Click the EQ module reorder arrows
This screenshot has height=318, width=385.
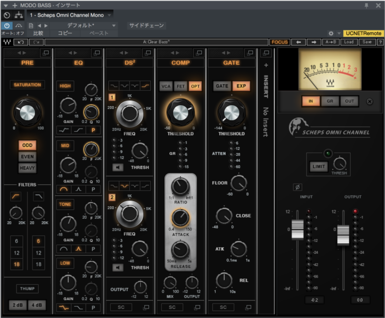(x=73, y=53)
